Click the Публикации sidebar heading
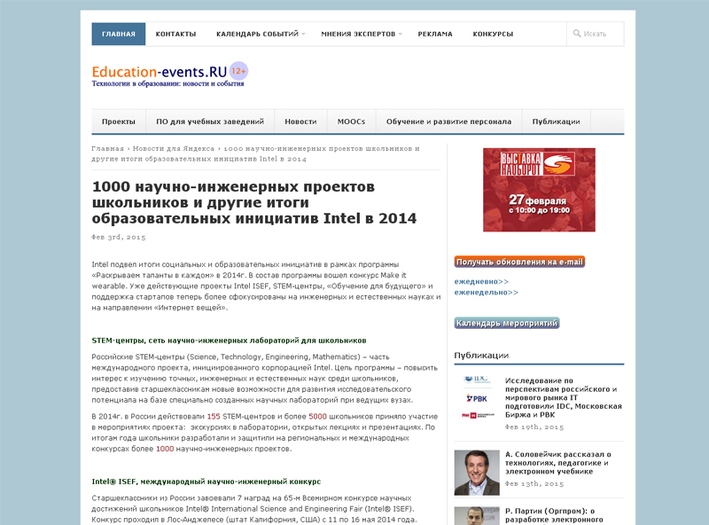Viewport: 709px width, 525px height. click(481, 356)
